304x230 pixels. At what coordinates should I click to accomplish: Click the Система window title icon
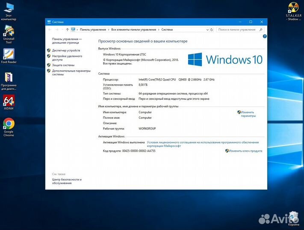click(x=49, y=22)
